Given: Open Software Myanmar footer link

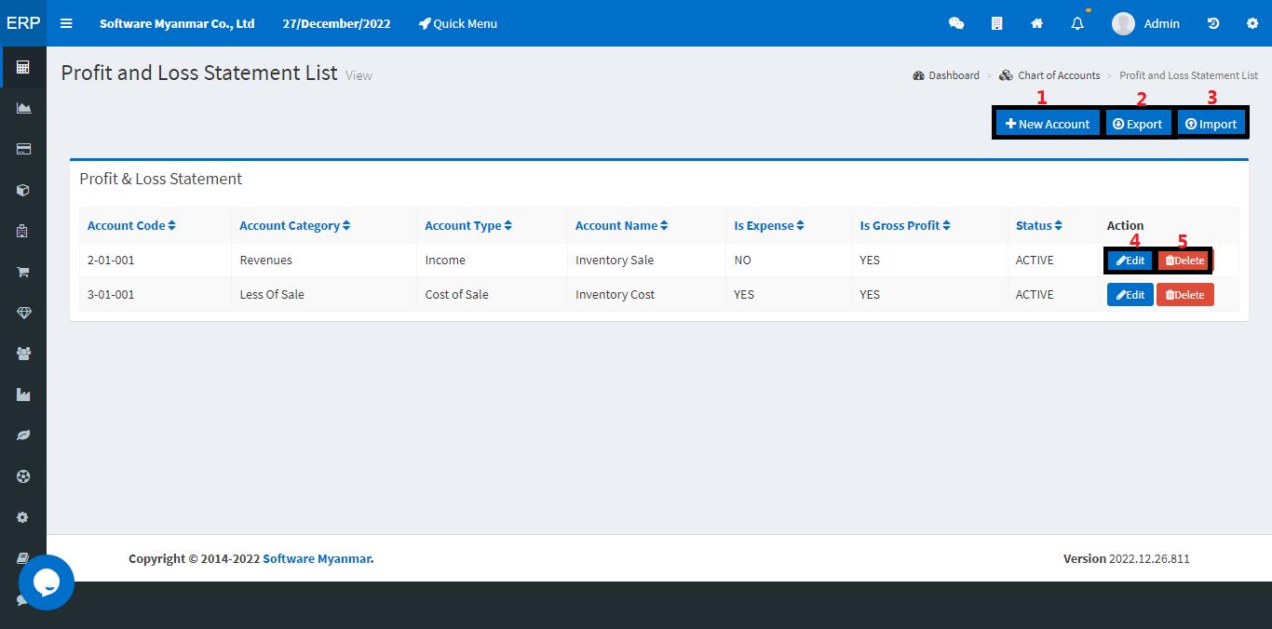Looking at the screenshot, I should (x=317, y=558).
